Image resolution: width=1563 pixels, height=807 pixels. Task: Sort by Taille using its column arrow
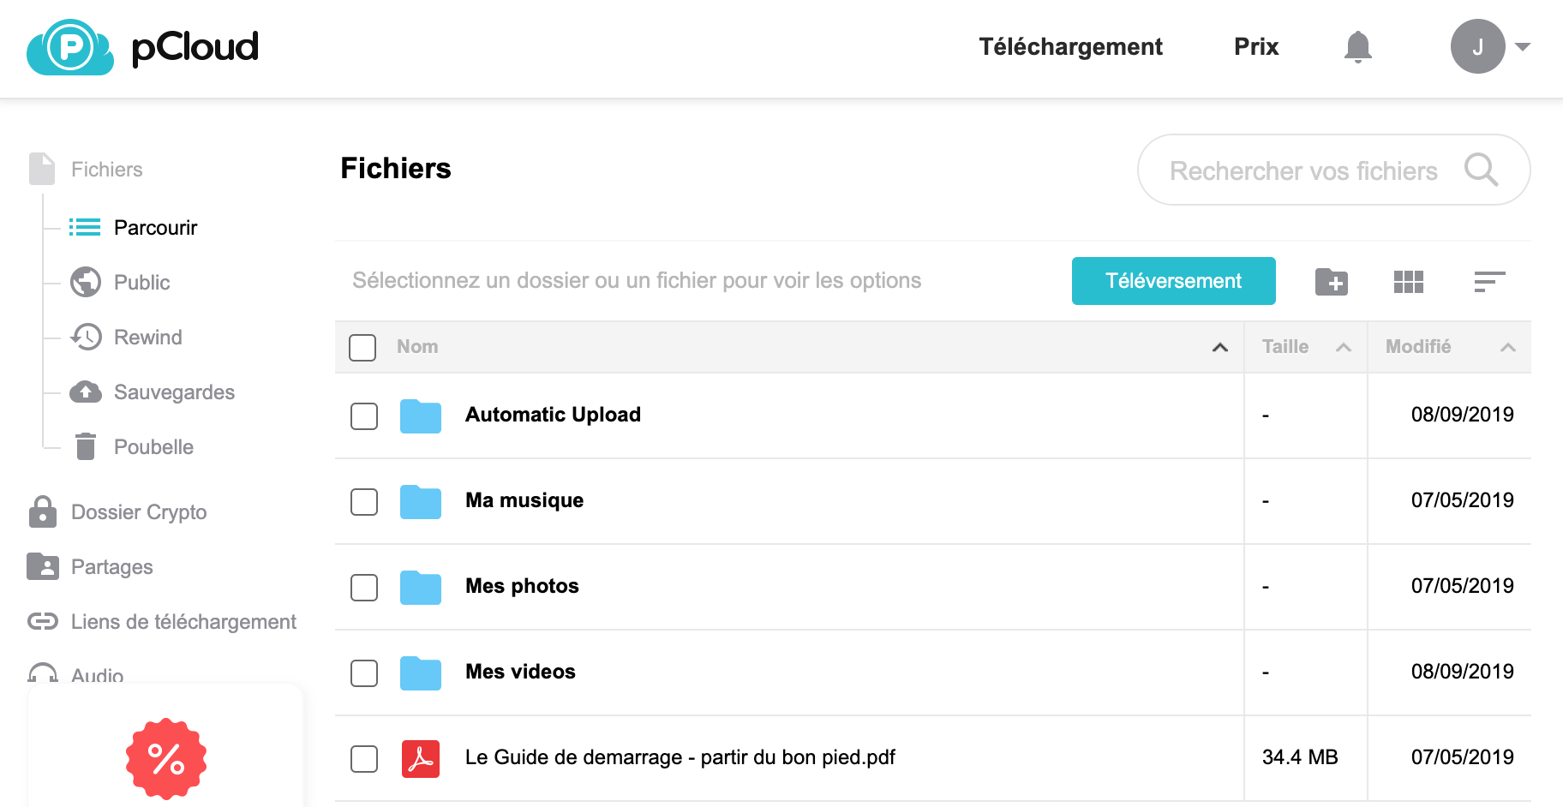(1343, 347)
